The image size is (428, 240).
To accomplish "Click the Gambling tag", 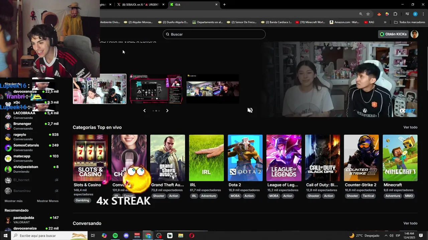I will (x=82, y=200).
